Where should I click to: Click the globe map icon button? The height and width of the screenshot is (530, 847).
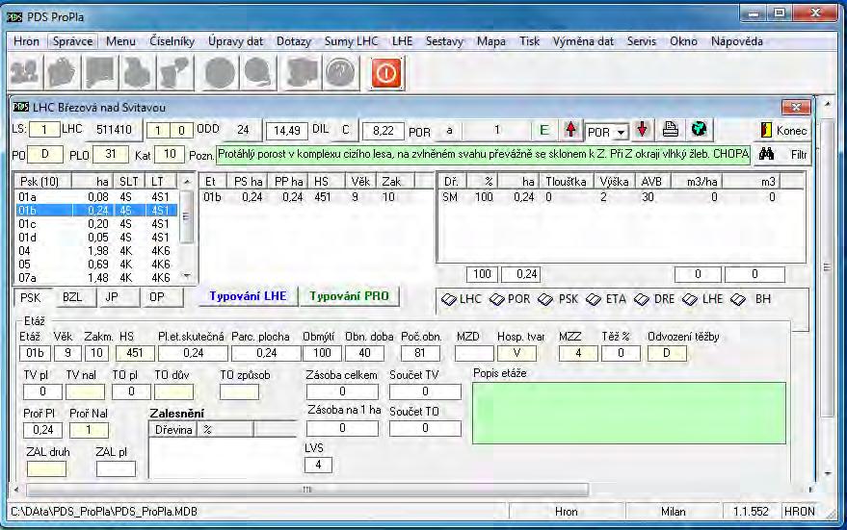click(699, 130)
